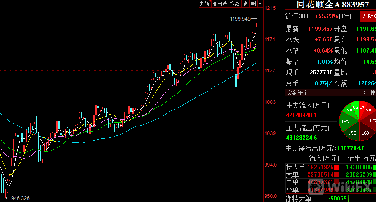
Task: Click the question mark help icon
Action: tap(364, 93)
